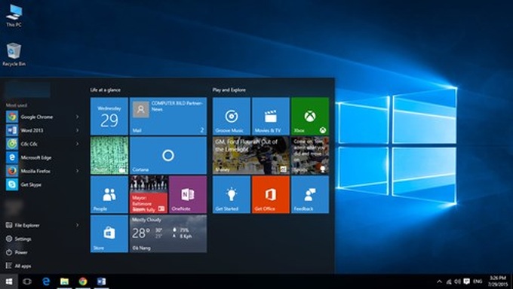This screenshot has width=513, height=289.
Task: Open the Groove Music tile
Action: coord(232,116)
